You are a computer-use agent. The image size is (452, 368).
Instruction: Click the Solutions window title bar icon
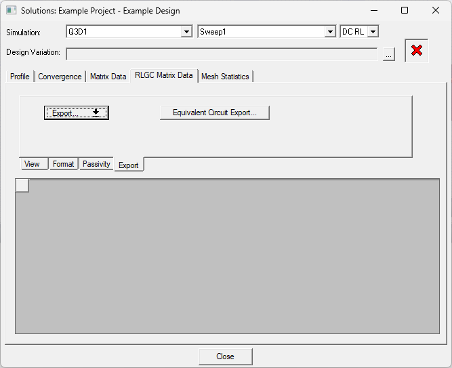coord(12,11)
